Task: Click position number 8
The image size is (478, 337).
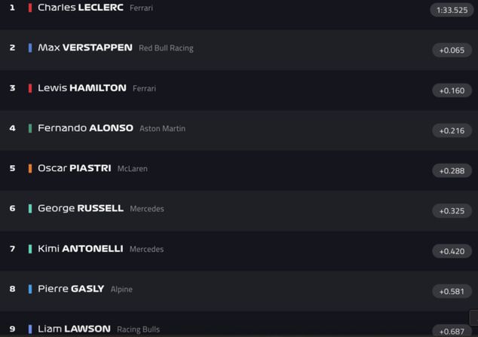Action: (12, 289)
